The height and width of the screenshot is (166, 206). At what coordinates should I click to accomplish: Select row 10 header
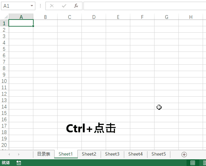(x=4, y=81)
